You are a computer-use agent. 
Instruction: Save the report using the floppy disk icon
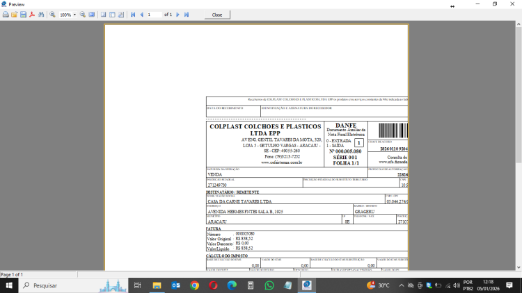(23, 15)
